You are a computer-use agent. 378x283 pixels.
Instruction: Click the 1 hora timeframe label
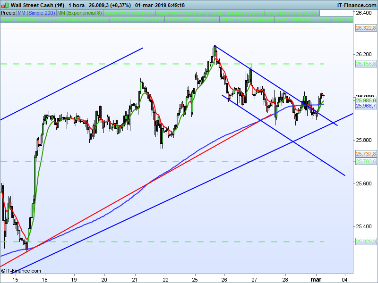[77, 5]
